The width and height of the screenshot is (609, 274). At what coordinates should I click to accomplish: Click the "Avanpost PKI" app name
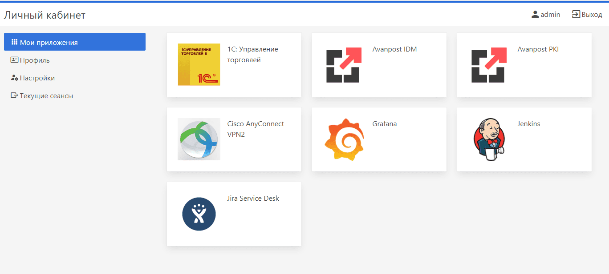[538, 49]
